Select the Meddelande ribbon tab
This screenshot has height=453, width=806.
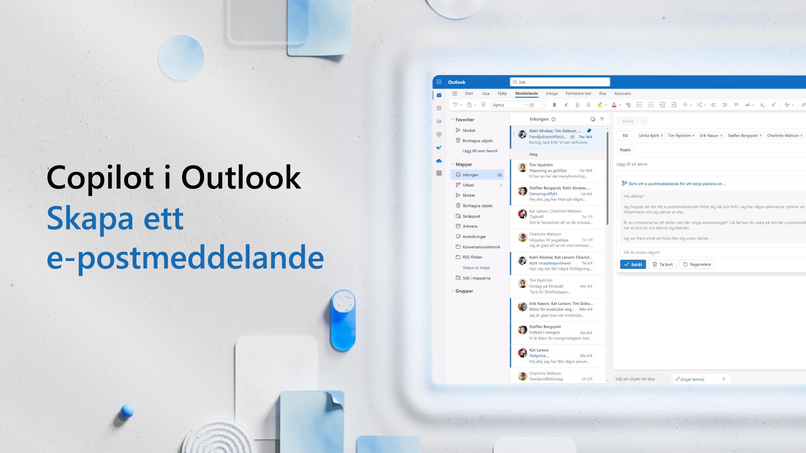526,93
